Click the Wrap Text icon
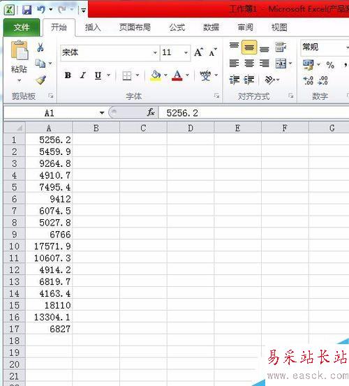349x386 pixels. coord(281,47)
